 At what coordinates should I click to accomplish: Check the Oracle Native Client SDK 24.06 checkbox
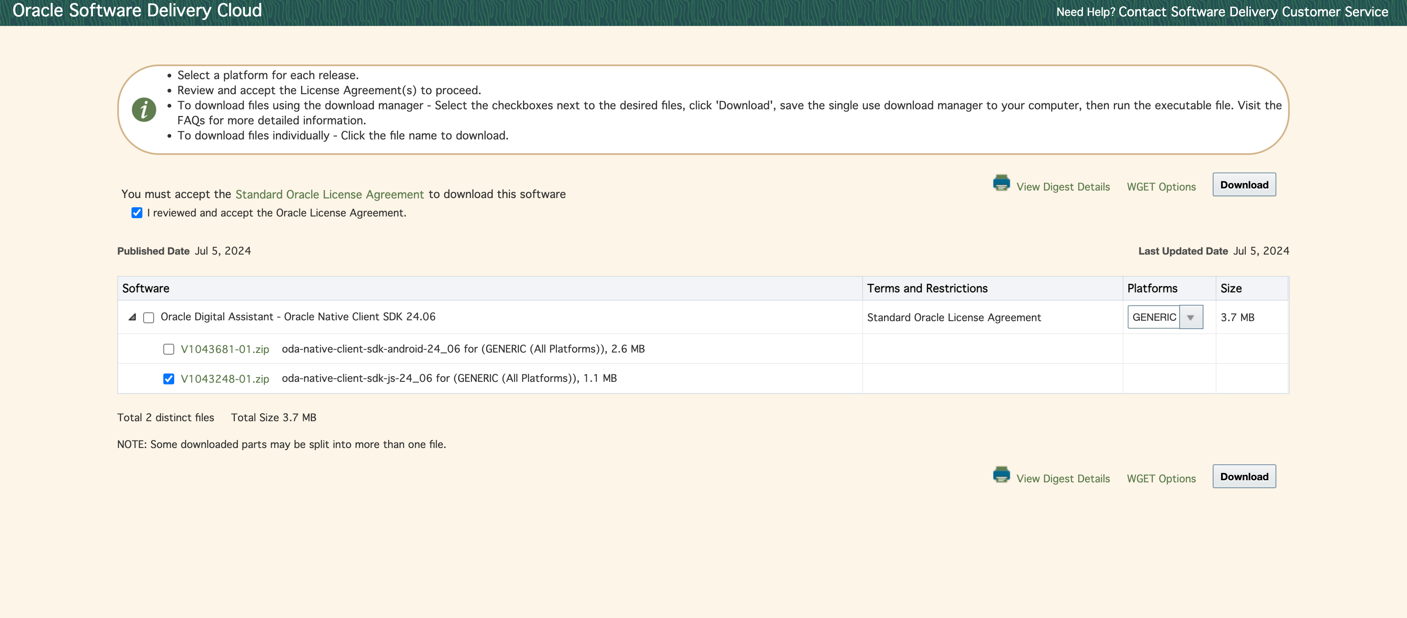click(149, 318)
